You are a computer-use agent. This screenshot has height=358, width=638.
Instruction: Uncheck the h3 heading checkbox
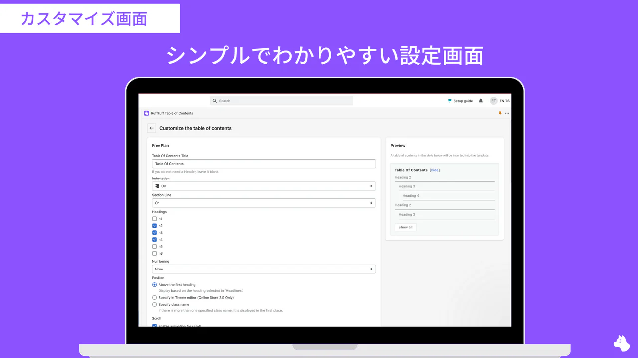[x=155, y=233]
